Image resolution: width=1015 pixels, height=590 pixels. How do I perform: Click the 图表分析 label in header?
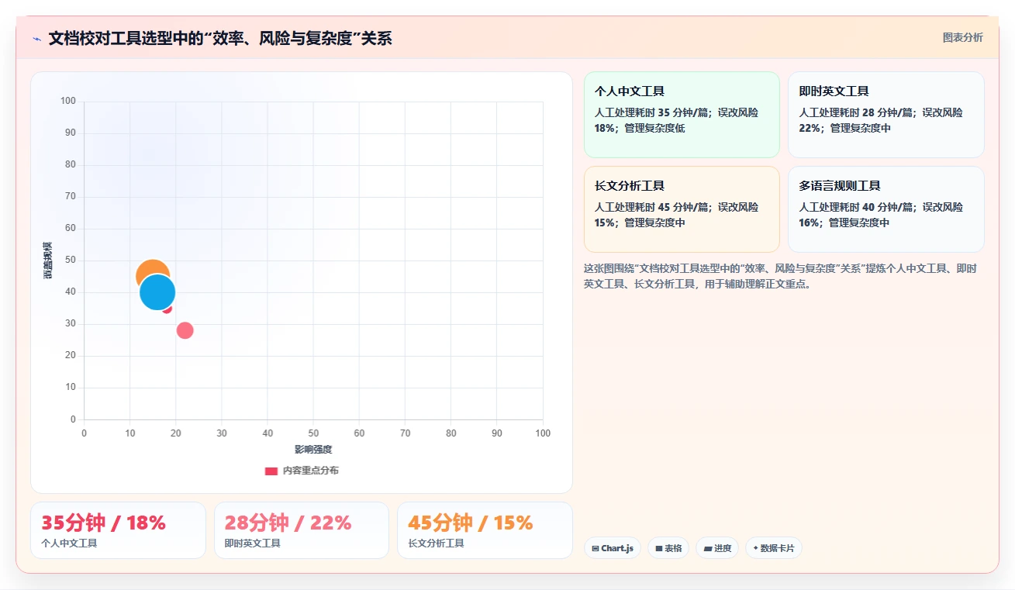962,37
